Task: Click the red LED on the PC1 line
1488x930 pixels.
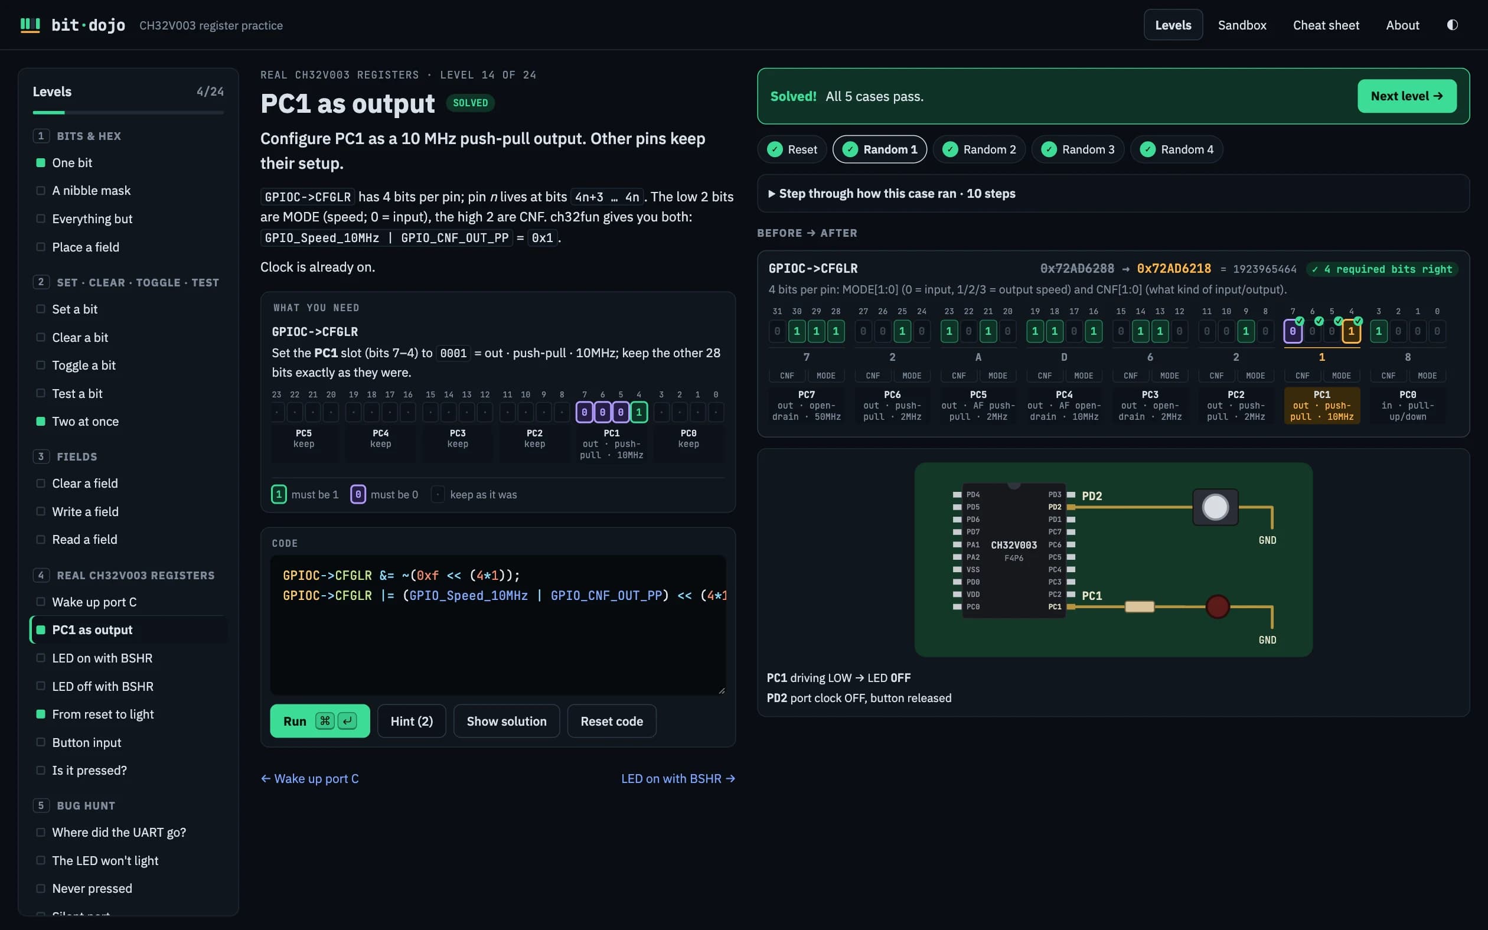Action: (x=1218, y=606)
